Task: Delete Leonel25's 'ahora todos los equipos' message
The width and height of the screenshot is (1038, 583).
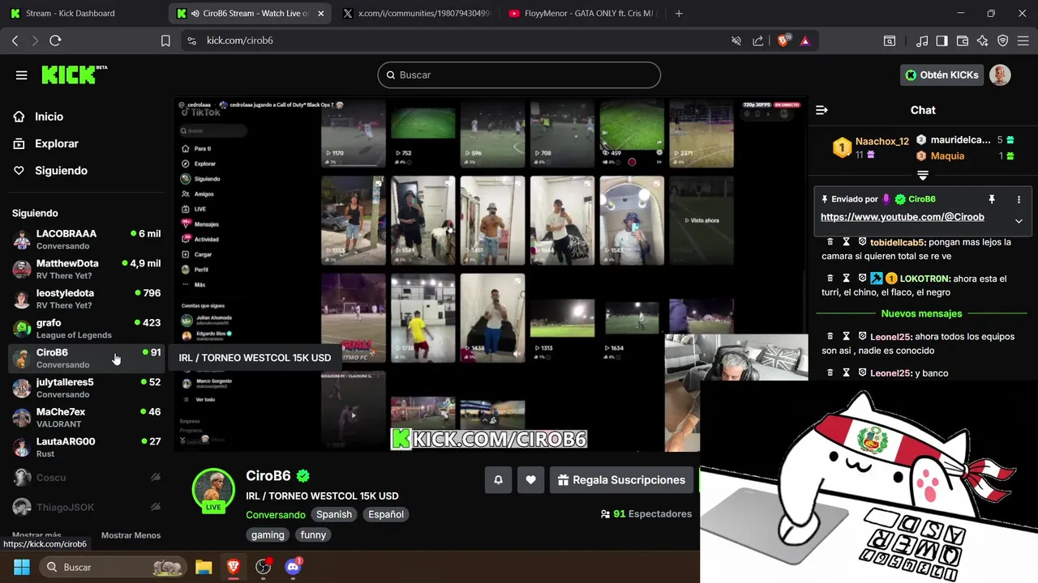Action: [x=830, y=336]
